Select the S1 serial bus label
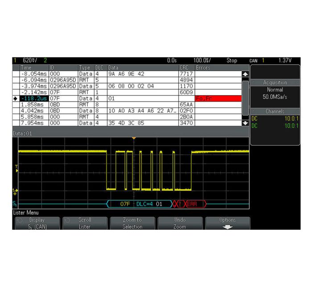The height and width of the screenshot is (286, 312). [15, 204]
